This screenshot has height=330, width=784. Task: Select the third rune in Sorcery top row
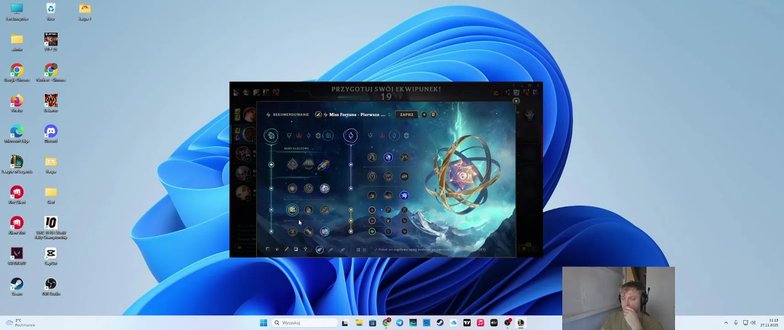tap(404, 157)
